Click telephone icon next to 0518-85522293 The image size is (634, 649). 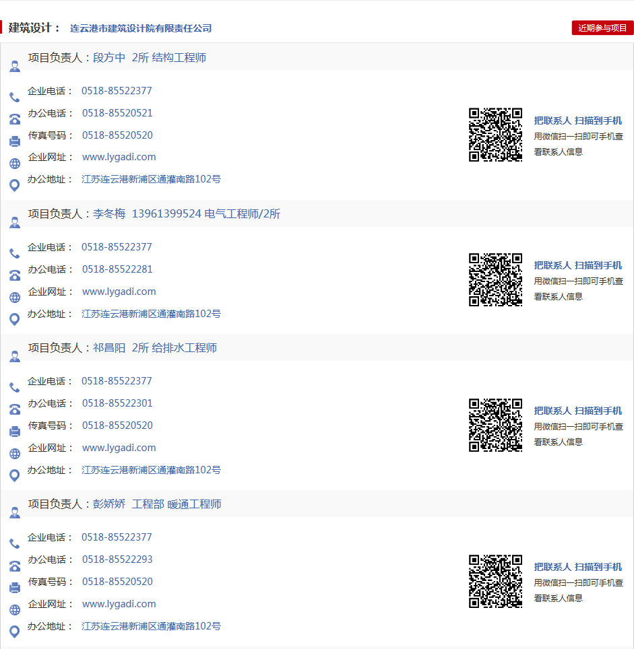(x=15, y=566)
